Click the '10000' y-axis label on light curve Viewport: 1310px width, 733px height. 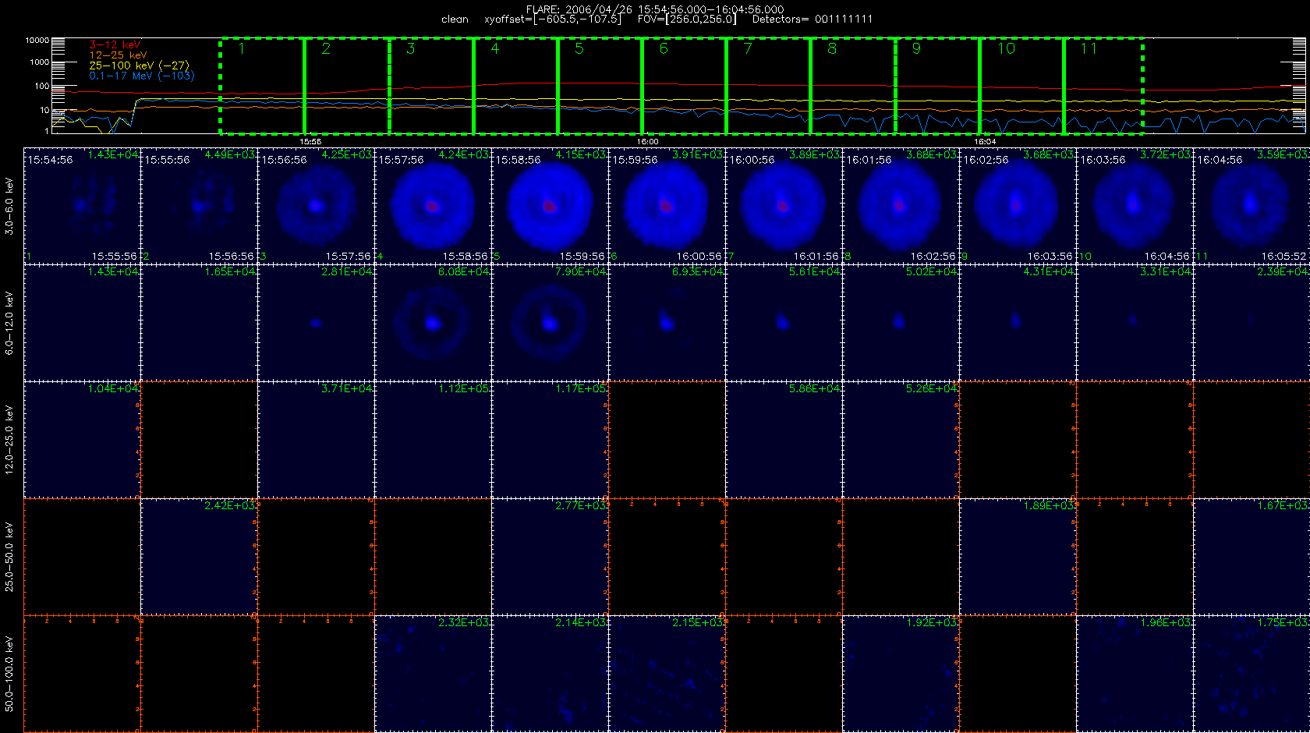pos(37,40)
